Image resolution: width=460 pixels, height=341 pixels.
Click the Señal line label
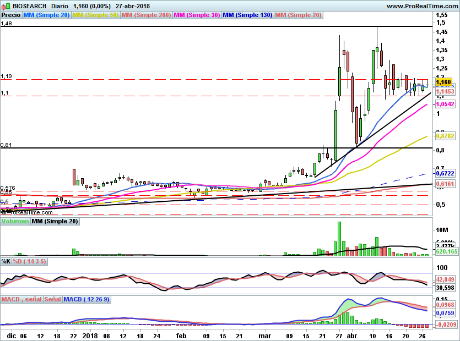pos(52,299)
